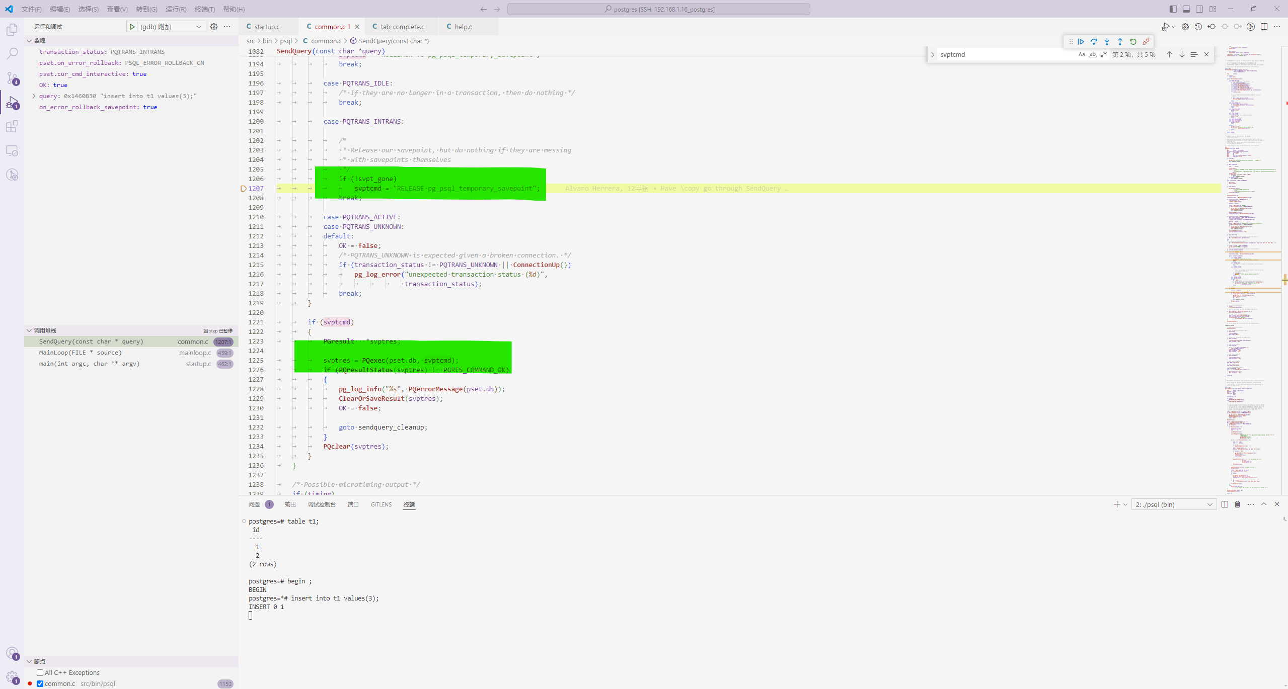Collapse the 监视 watch section

pyautogui.click(x=29, y=41)
